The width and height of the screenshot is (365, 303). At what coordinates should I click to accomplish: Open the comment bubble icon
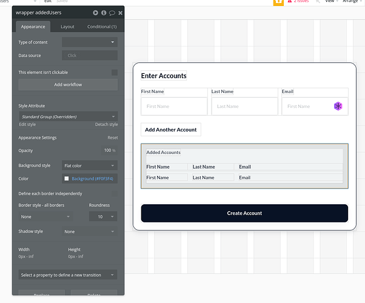point(112,13)
